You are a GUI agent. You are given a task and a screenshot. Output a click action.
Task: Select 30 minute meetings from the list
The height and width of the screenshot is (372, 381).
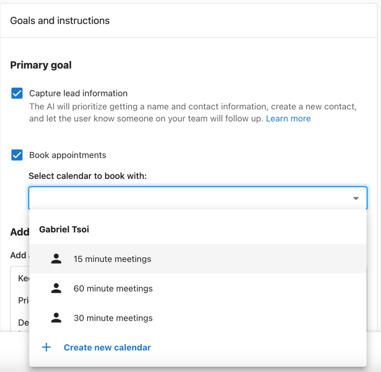(113, 318)
